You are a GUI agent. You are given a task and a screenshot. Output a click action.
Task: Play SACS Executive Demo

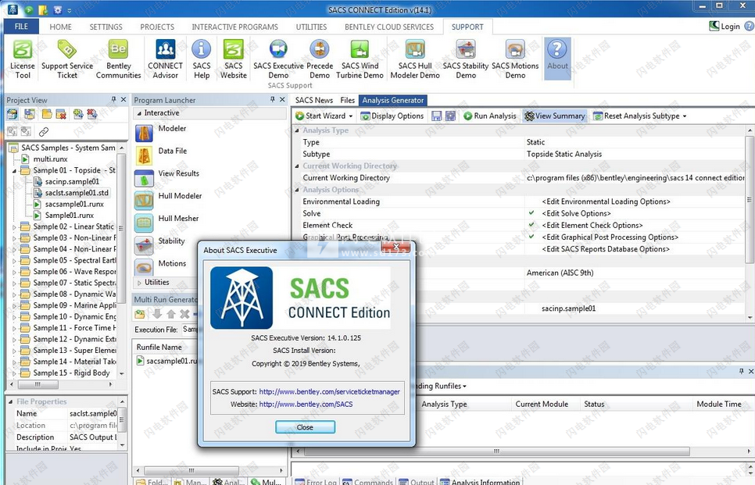(278, 59)
